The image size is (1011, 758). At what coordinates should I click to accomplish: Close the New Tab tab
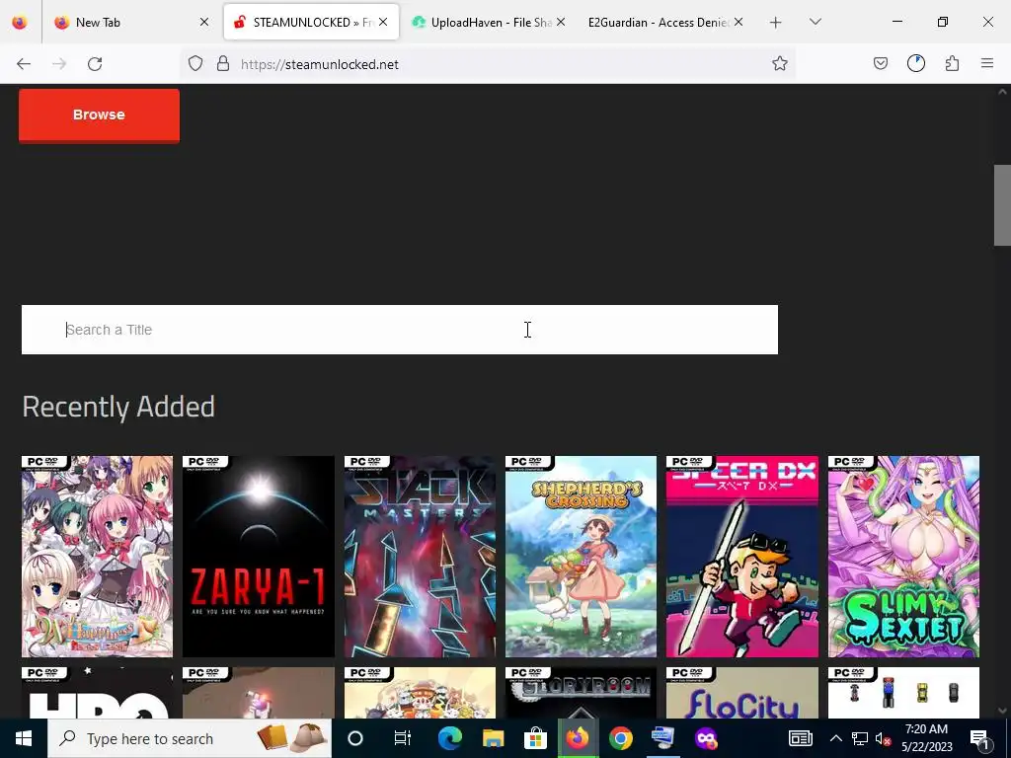pyautogui.click(x=203, y=22)
